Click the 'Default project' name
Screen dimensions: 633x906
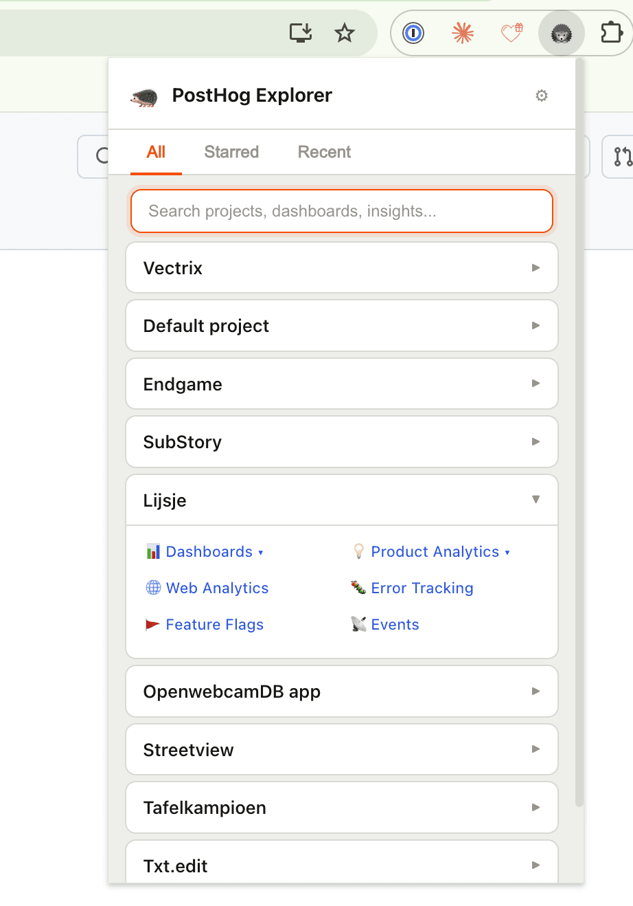coord(206,326)
